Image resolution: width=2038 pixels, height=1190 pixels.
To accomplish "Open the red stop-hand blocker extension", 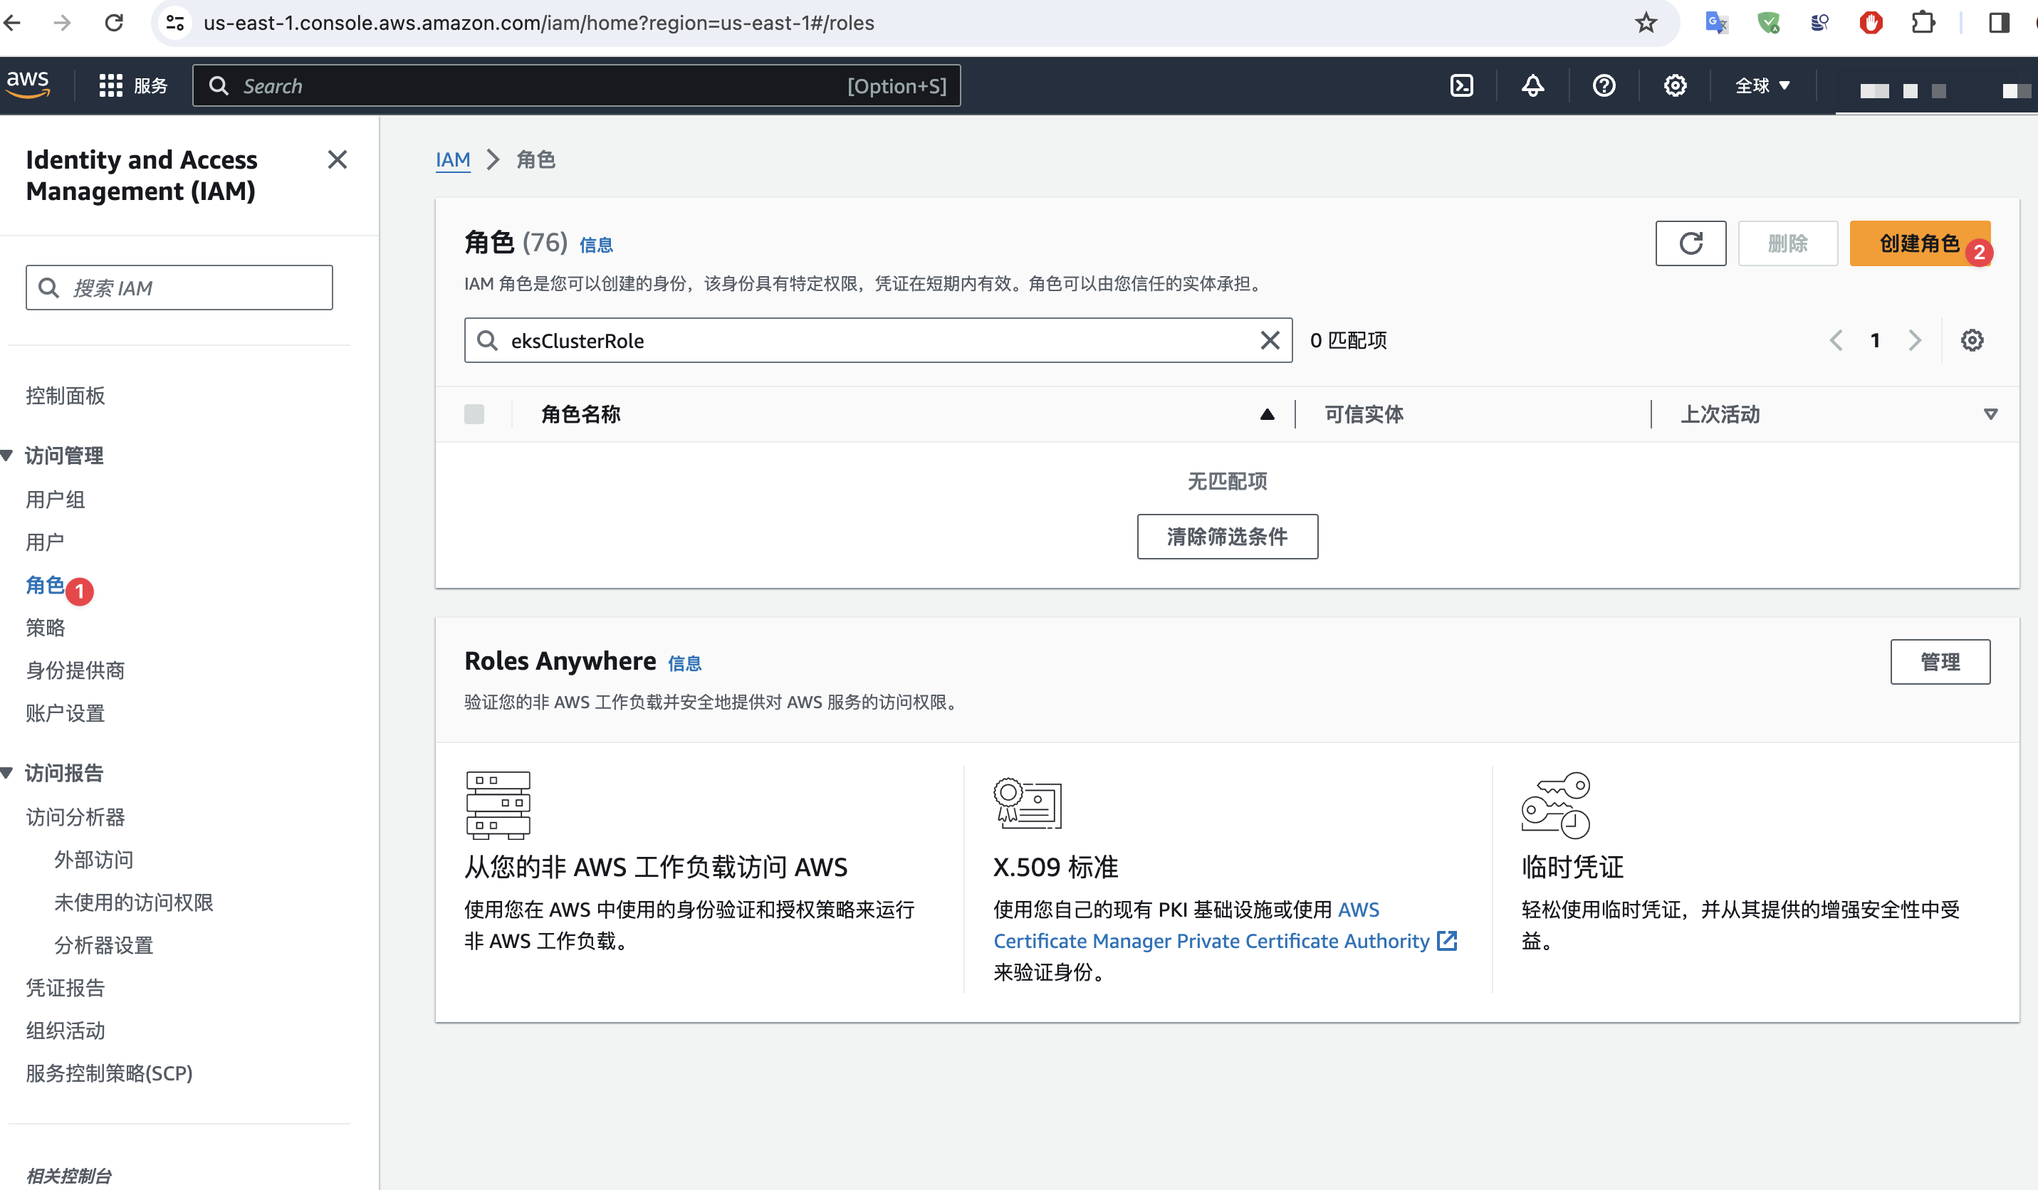I will point(1871,23).
